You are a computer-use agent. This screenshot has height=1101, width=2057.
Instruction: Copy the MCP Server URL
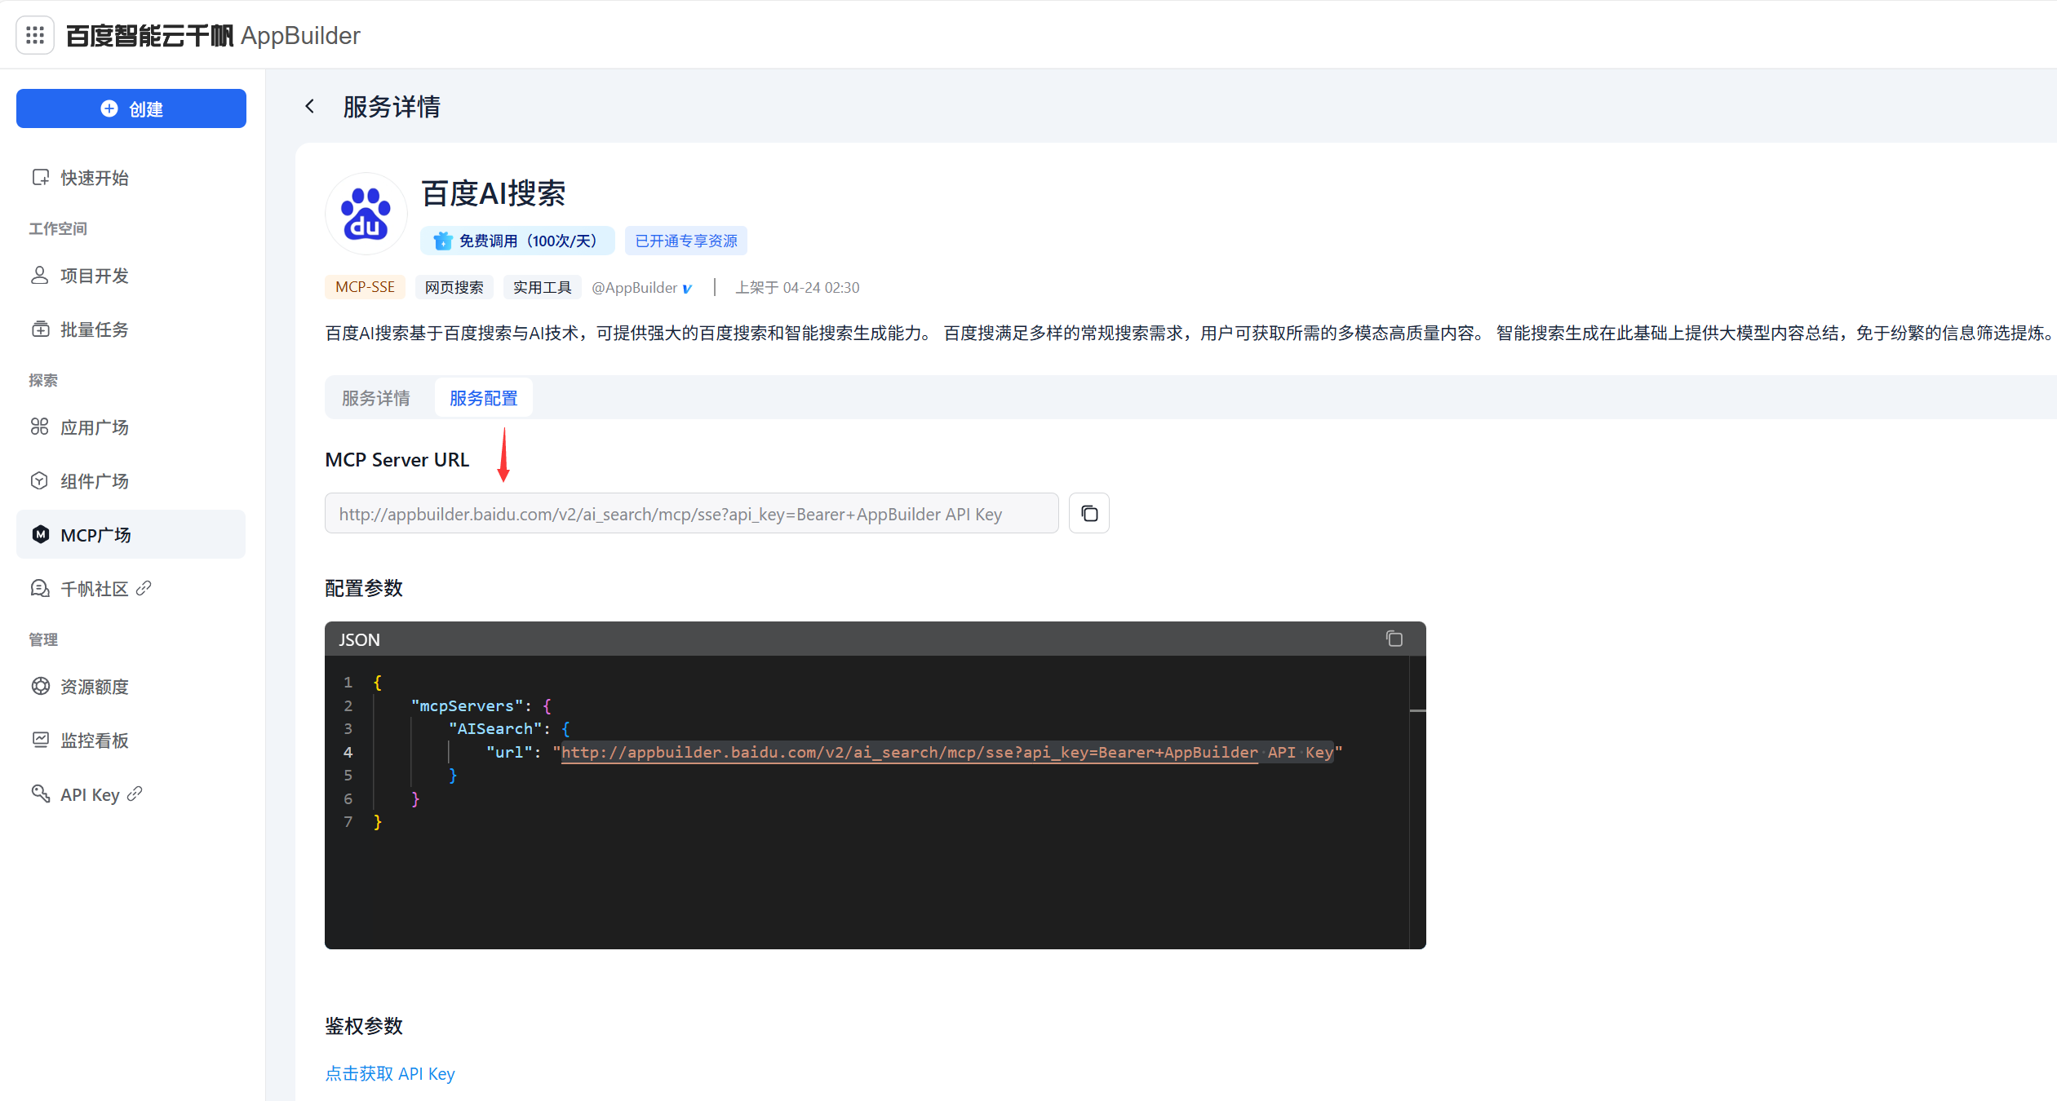(1088, 513)
